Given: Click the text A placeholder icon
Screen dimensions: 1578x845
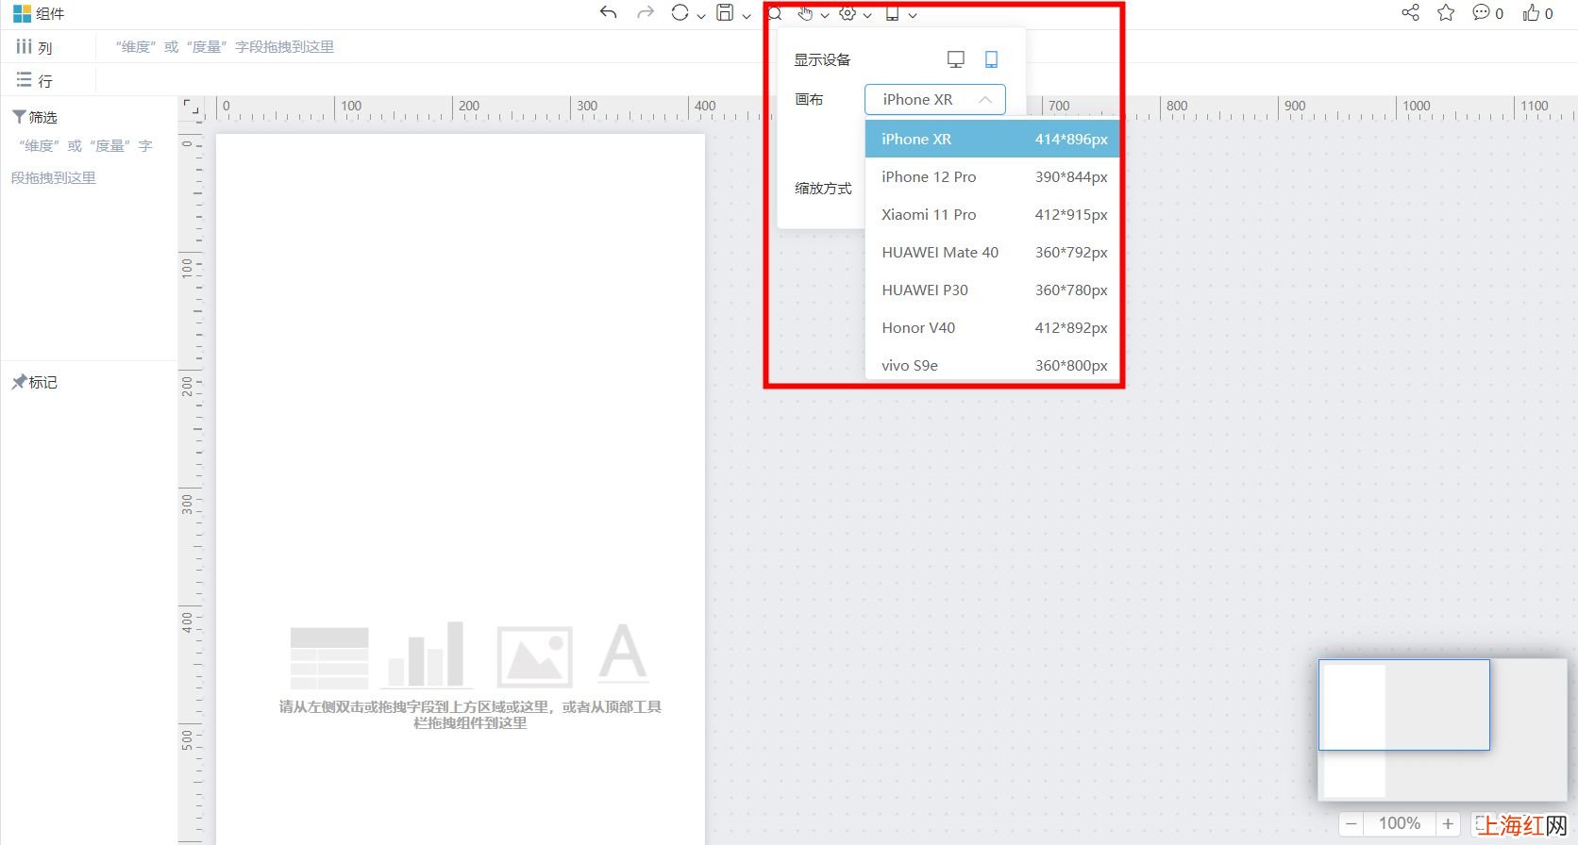Looking at the screenshot, I should [623, 653].
